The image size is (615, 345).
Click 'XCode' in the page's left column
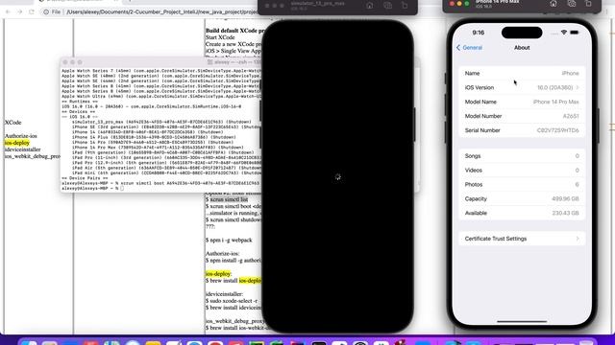point(12,123)
